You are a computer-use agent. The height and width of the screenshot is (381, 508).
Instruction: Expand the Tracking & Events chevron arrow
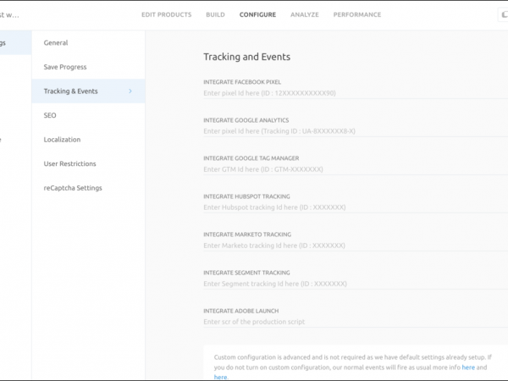tap(130, 91)
